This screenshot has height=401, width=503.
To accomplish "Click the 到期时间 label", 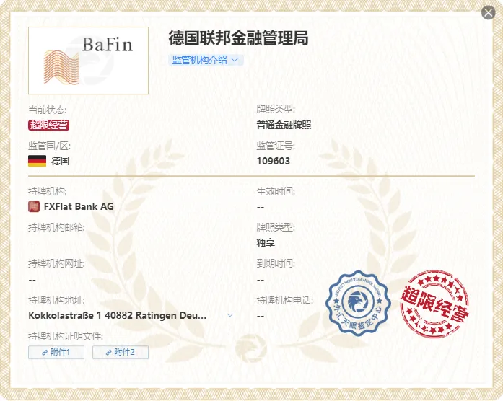I will [x=276, y=263].
